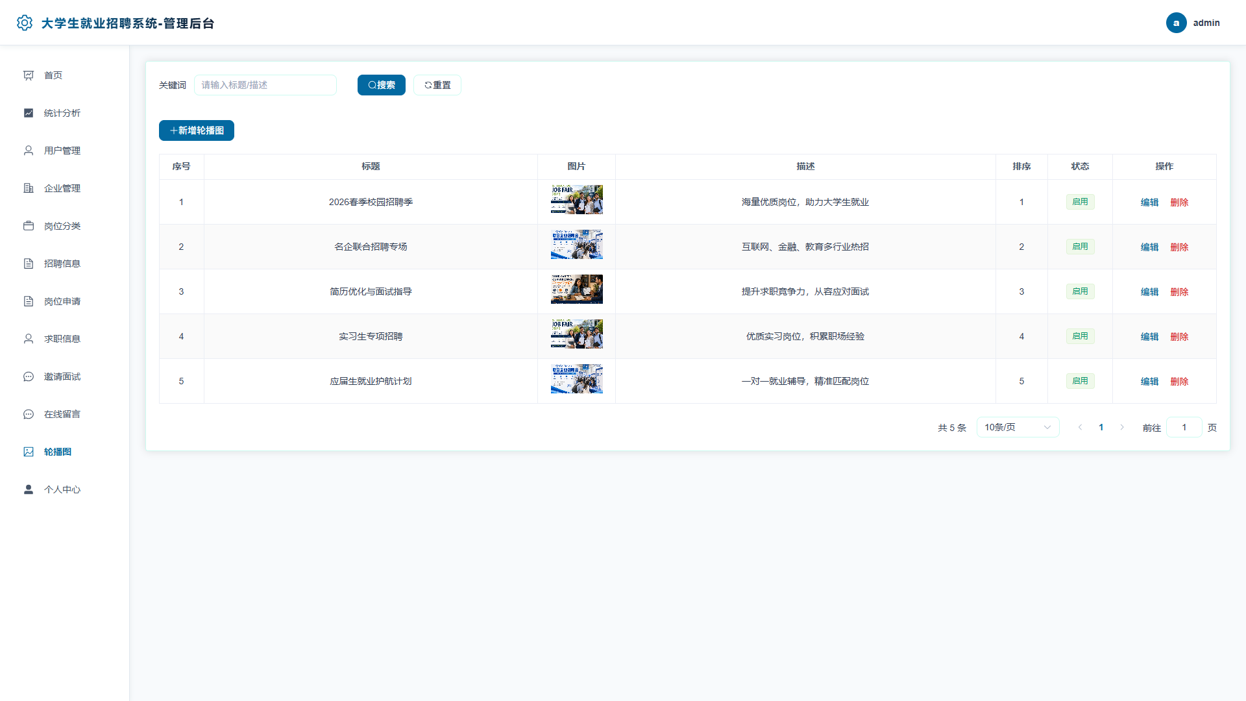Click the 统计分析 chart icon
1246x701 pixels.
coord(29,113)
